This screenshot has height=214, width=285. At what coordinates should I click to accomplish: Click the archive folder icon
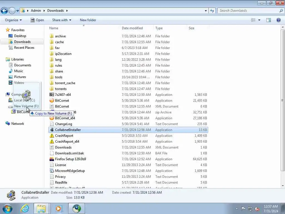click(x=51, y=36)
